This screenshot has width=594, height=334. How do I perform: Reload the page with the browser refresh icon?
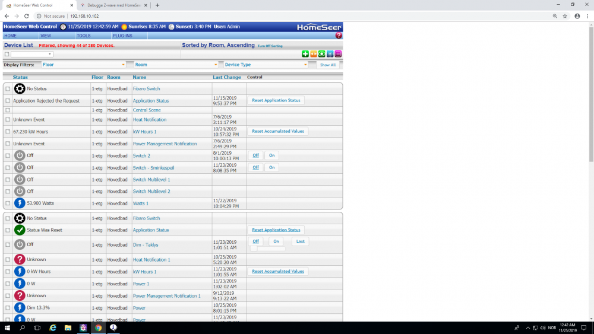(x=27, y=16)
